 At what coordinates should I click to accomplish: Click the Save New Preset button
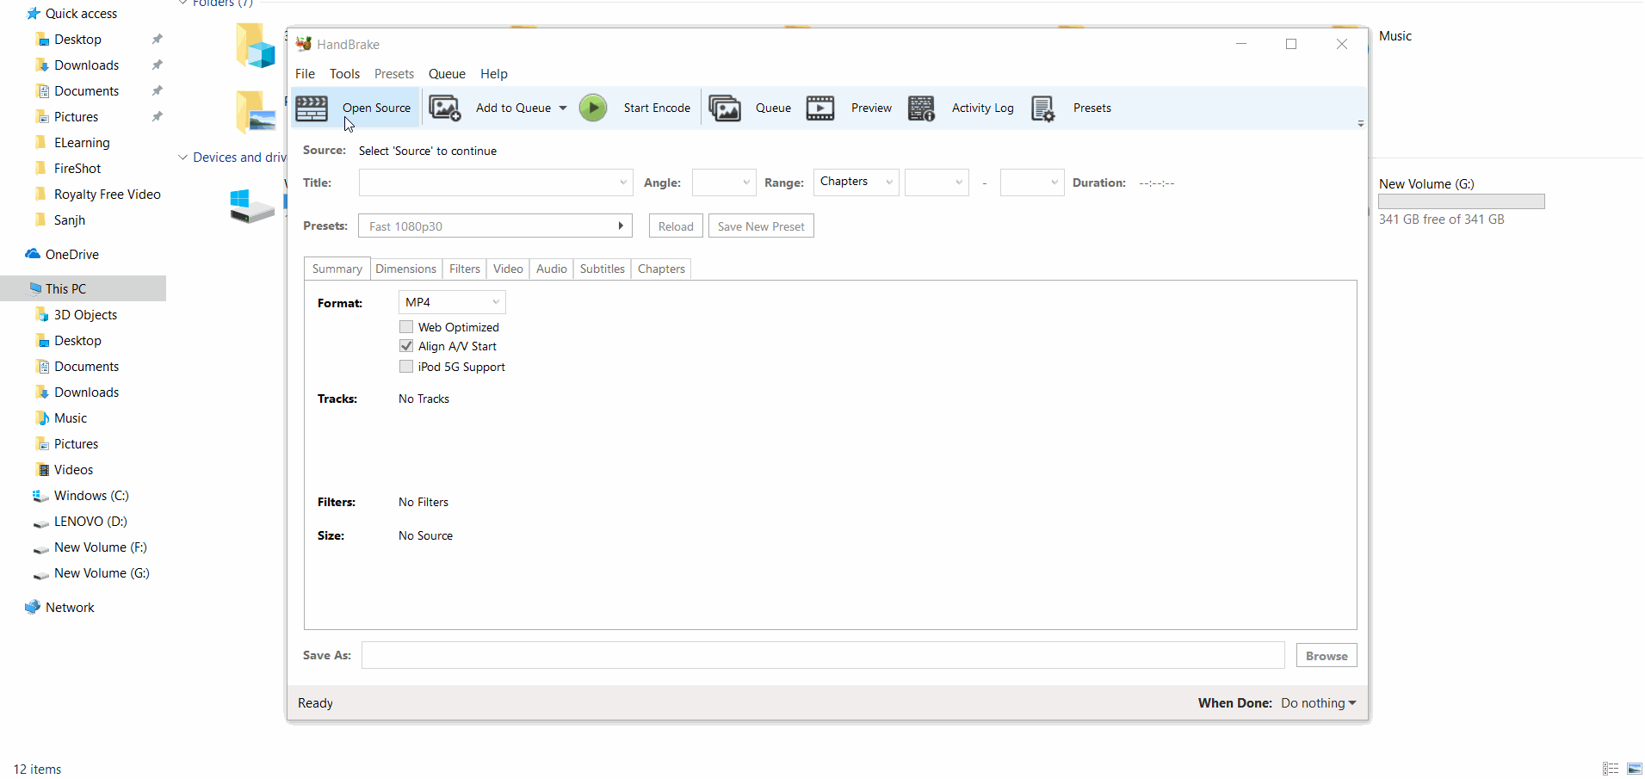761,226
